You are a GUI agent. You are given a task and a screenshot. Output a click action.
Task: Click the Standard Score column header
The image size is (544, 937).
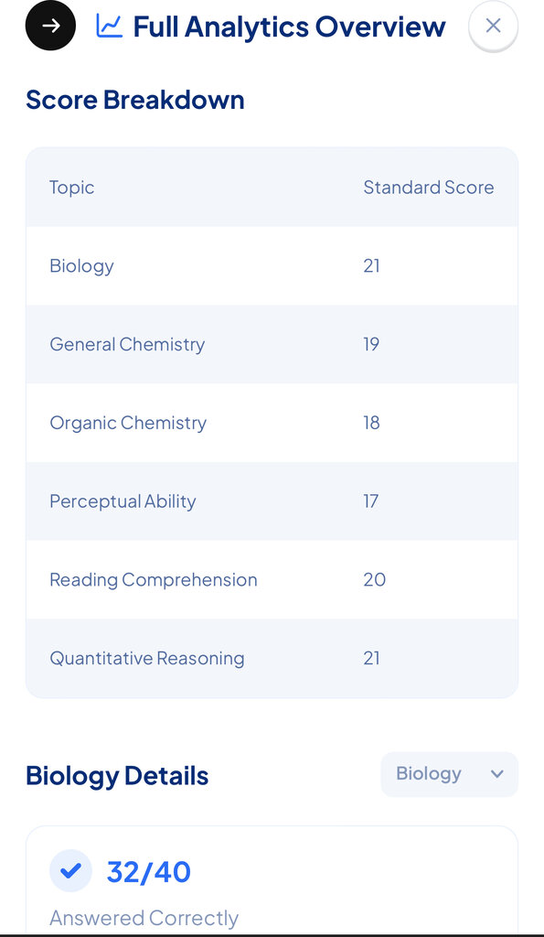[429, 187]
